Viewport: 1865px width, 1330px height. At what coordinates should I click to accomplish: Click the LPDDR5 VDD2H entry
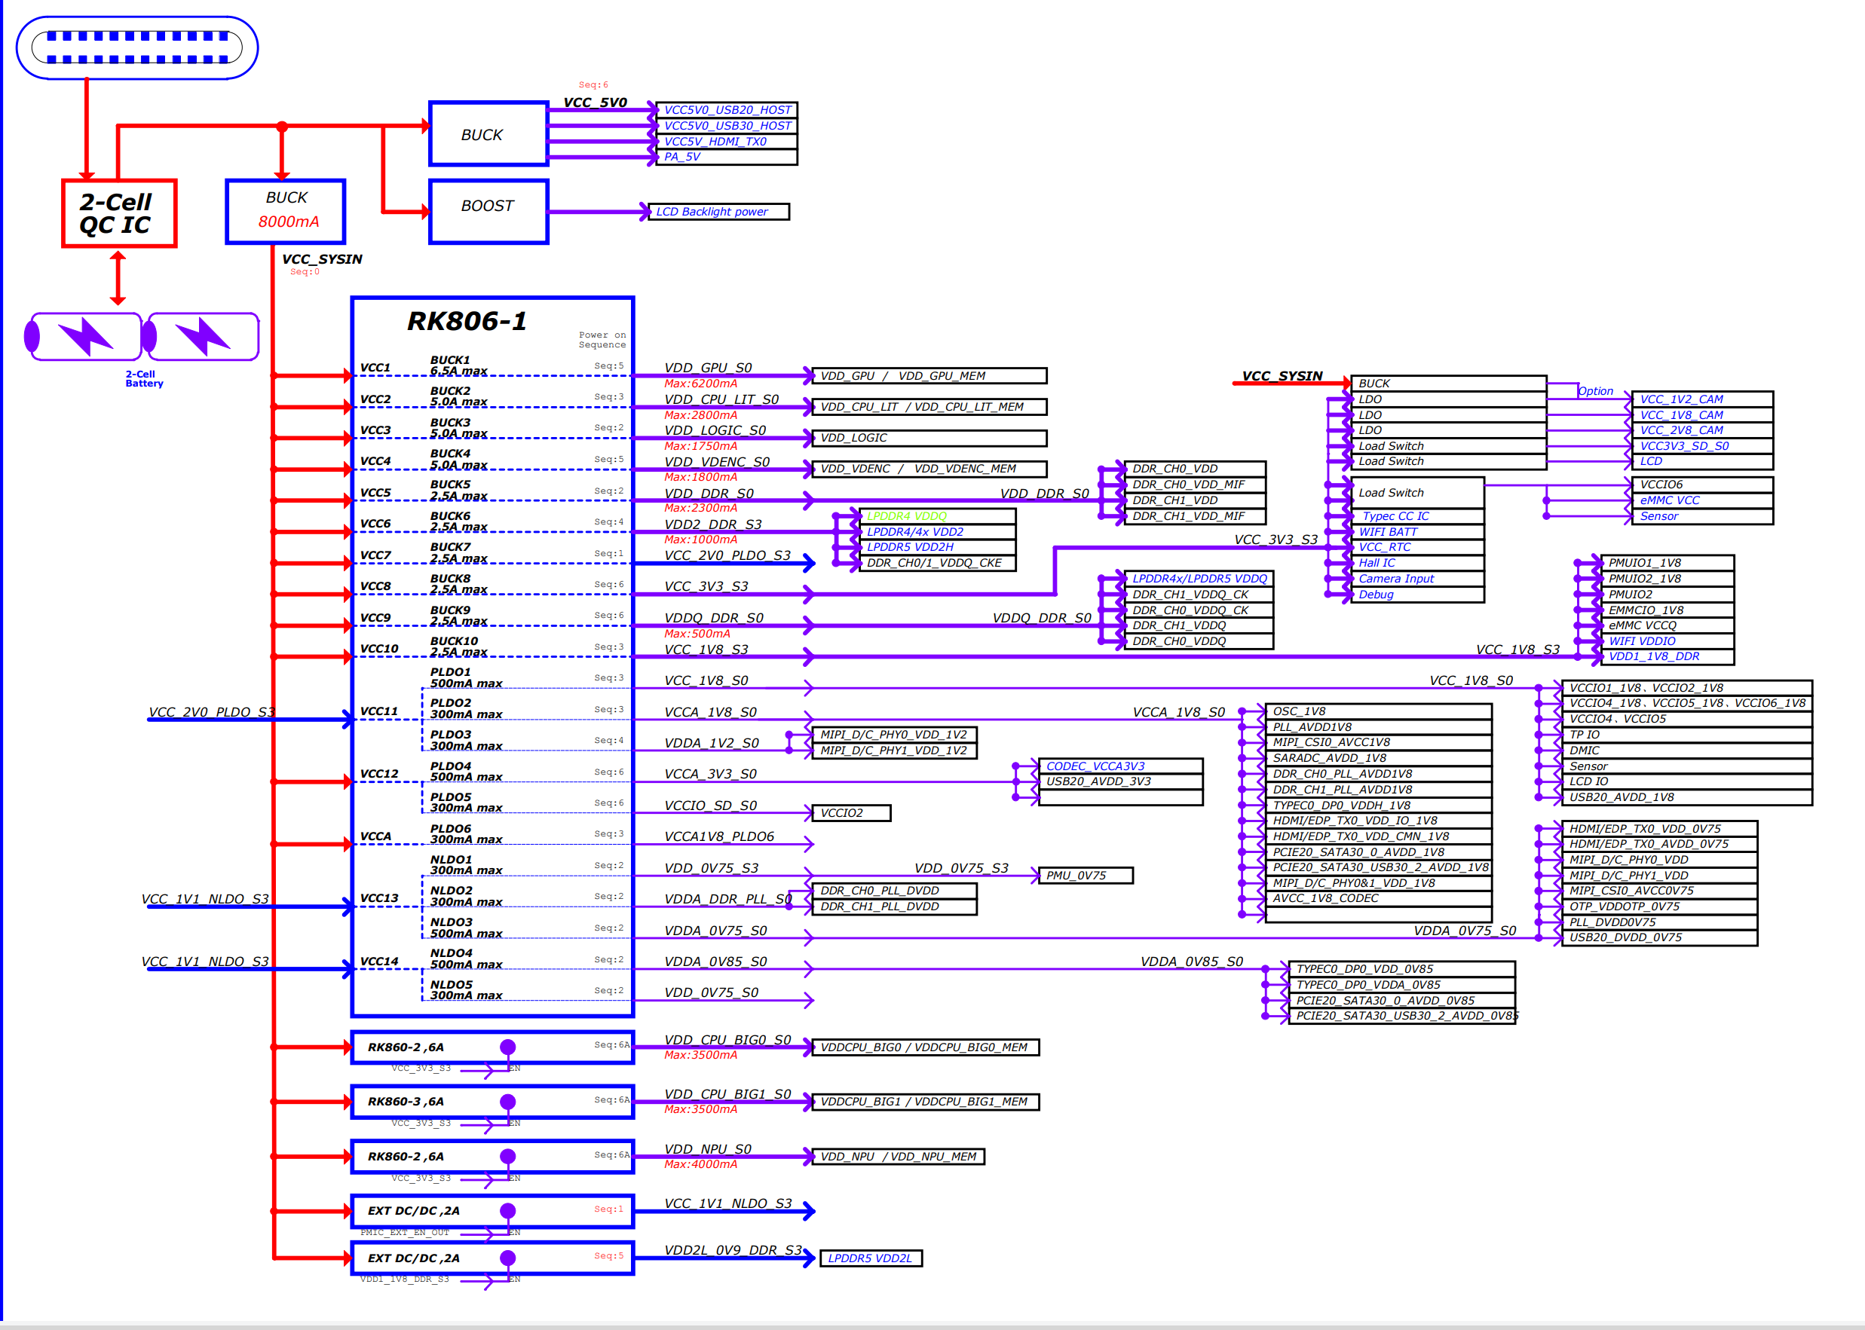point(938,547)
